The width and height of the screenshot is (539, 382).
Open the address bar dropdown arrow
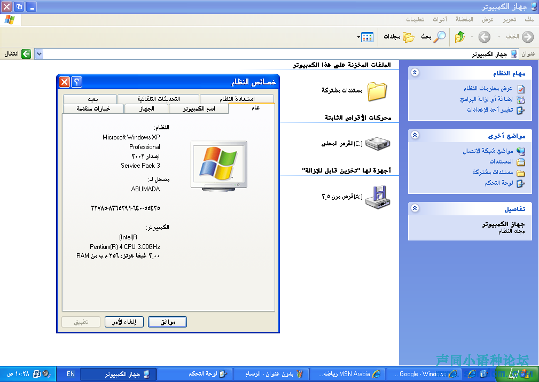(x=39, y=54)
